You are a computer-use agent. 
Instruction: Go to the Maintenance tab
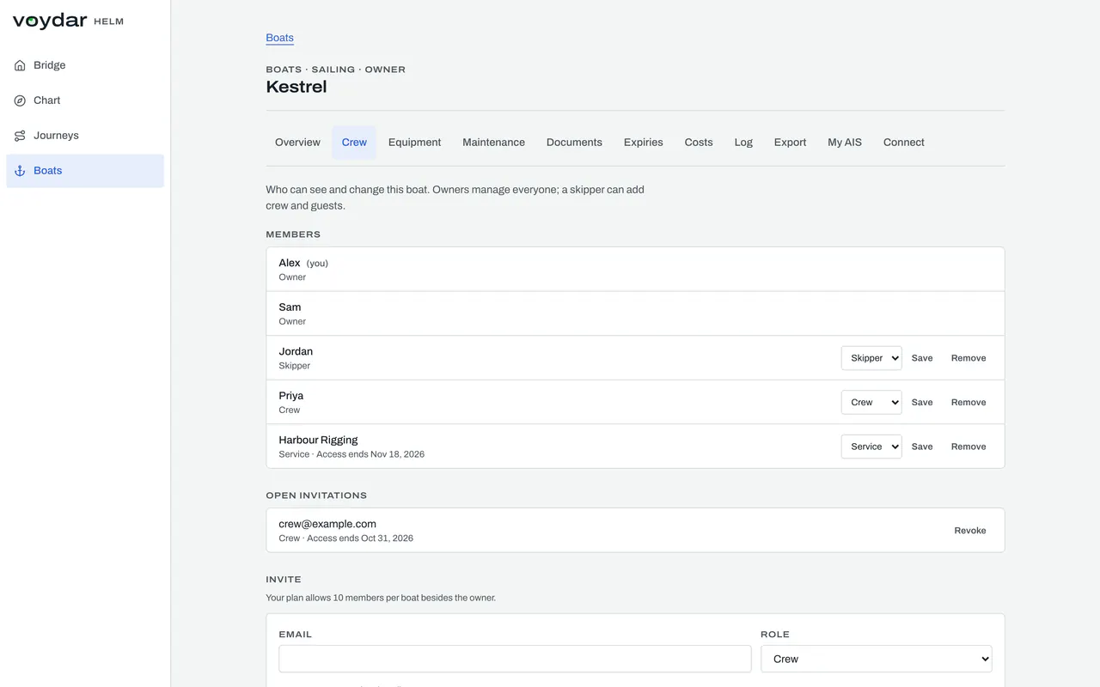(x=493, y=143)
